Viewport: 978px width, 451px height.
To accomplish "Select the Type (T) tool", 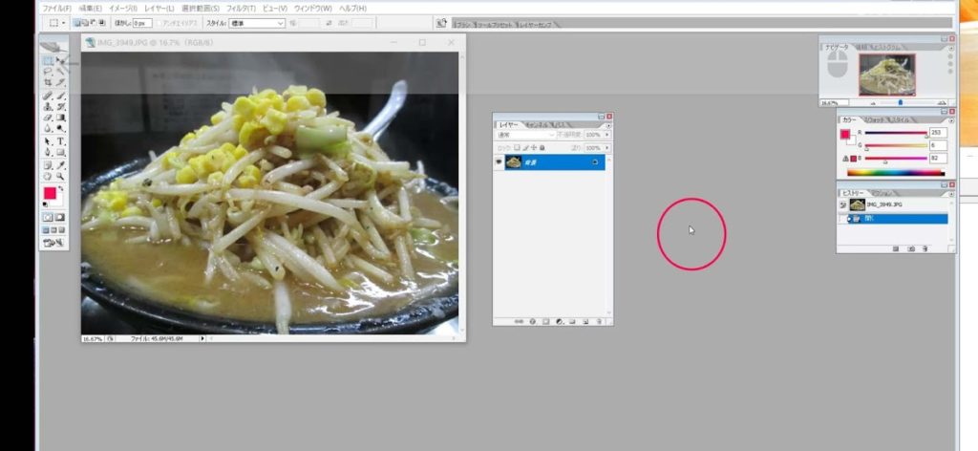I will pos(61,141).
